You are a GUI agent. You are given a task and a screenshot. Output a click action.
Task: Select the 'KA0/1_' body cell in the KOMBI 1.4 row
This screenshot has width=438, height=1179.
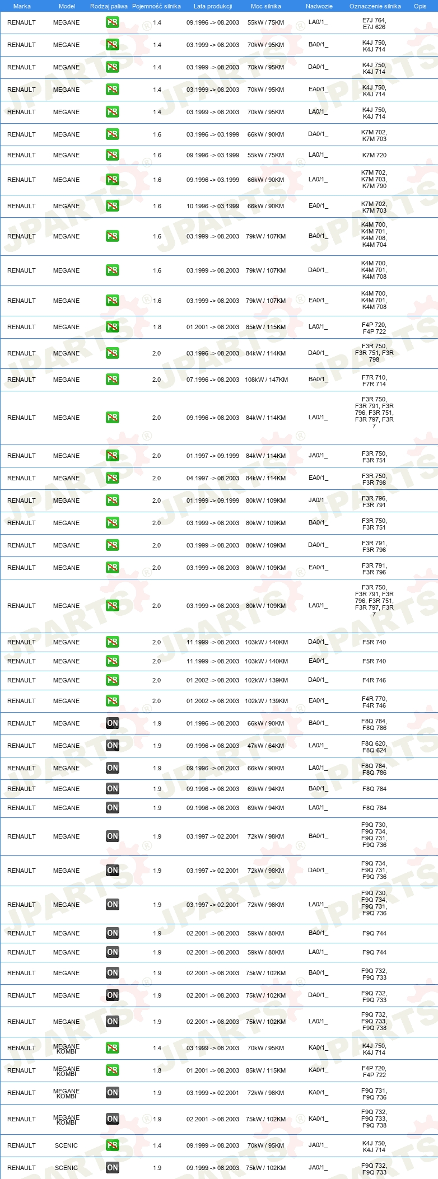pos(318,1047)
